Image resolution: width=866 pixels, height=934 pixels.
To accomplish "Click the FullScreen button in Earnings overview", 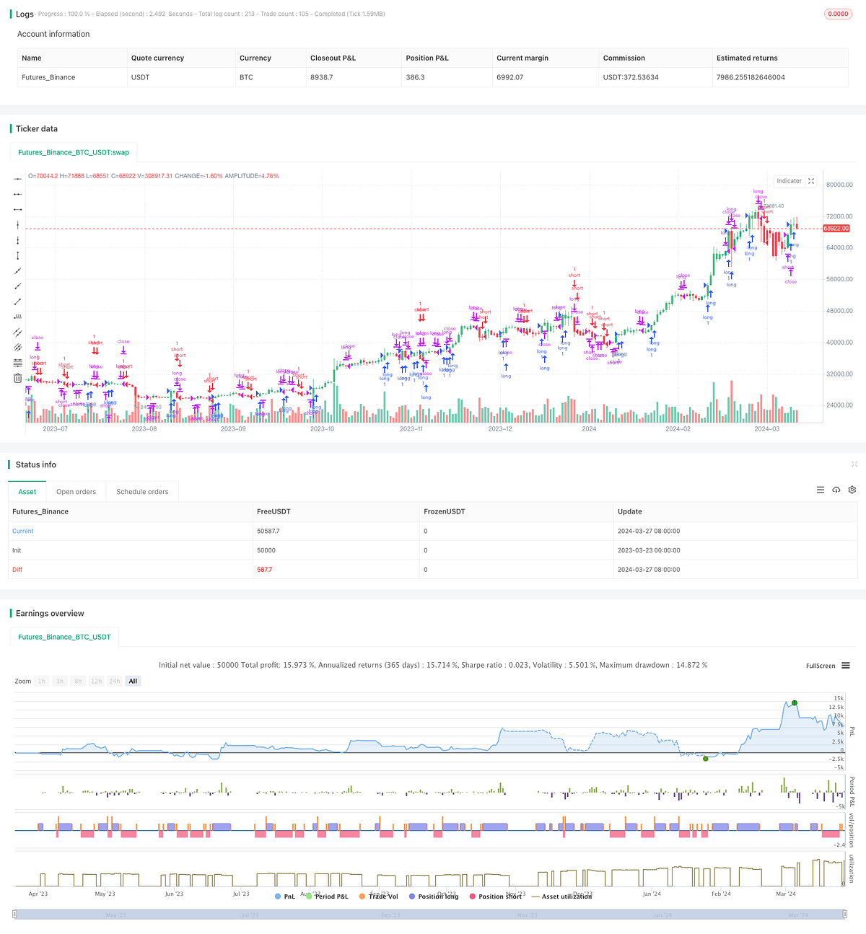I will pyautogui.click(x=820, y=666).
